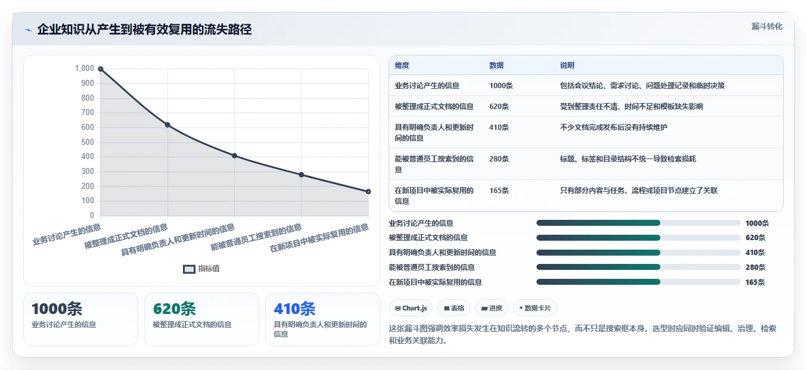Click the 漏斗转化 tag at top right

point(767,27)
